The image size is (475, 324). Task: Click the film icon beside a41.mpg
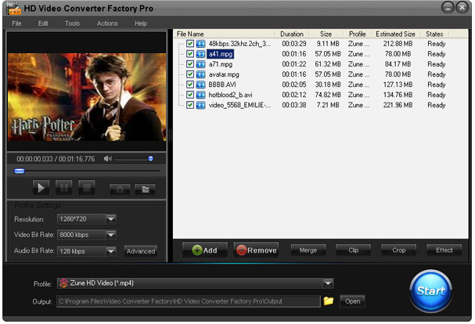click(200, 54)
